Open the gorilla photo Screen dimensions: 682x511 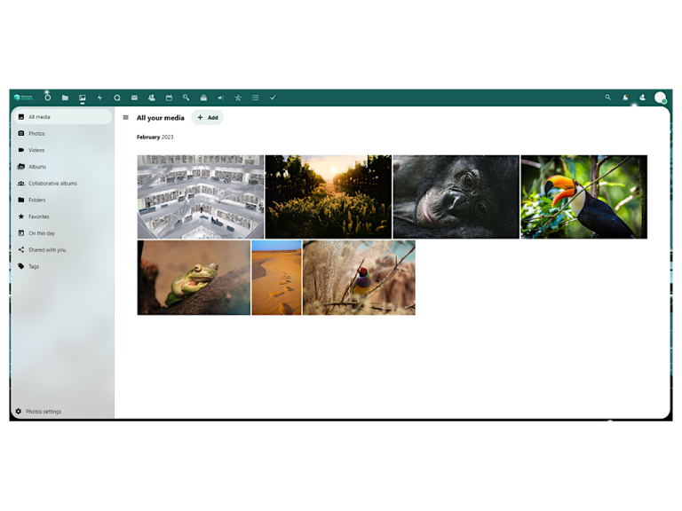[456, 197]
